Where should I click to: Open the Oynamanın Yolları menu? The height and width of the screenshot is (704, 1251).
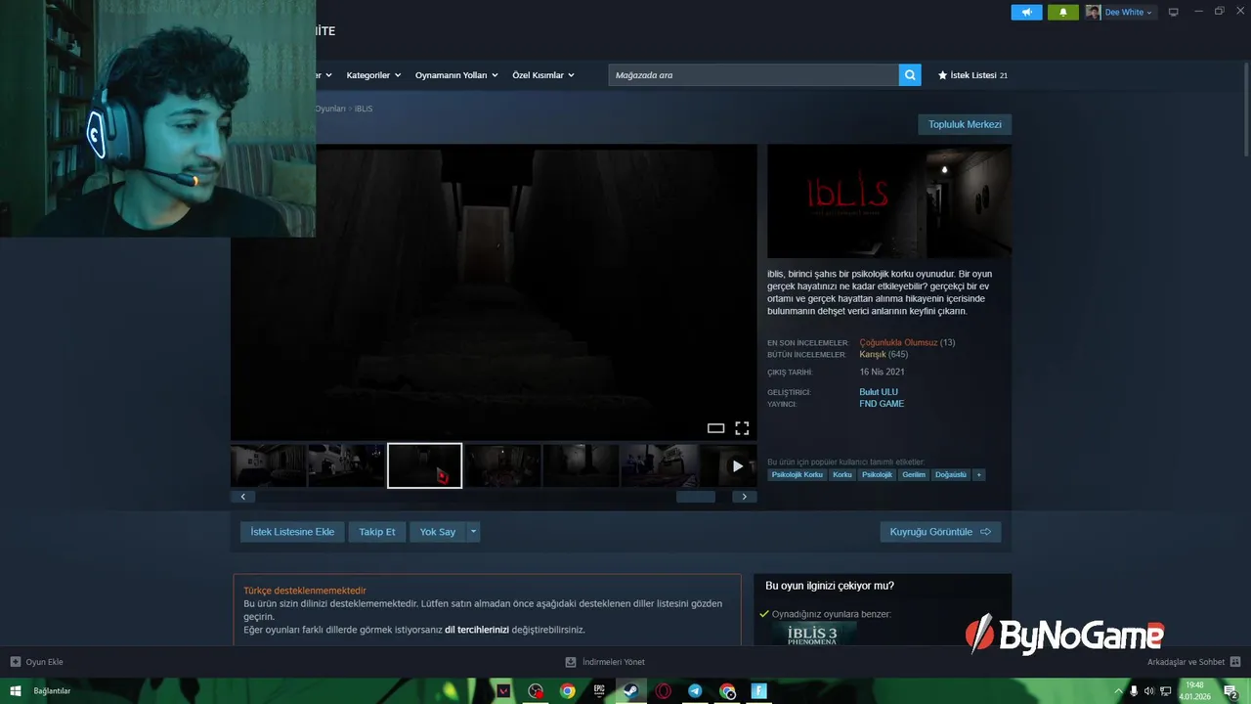(x=456, y=75)
